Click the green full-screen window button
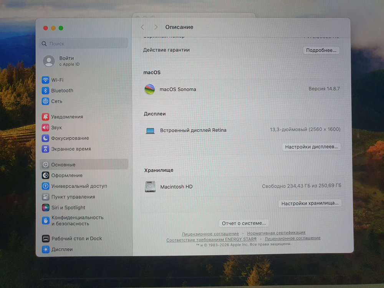 (x=61, y=28)
